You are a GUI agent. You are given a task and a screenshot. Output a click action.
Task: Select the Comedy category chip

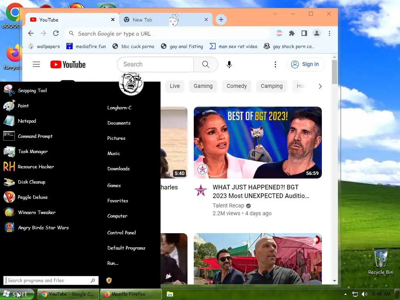[237, 86]
